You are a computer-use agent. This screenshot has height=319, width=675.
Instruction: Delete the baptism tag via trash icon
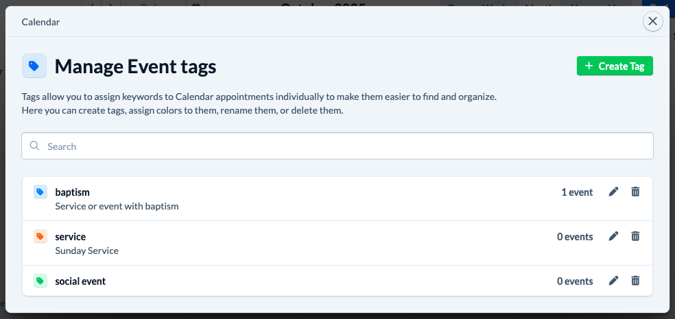pos(635,192)
